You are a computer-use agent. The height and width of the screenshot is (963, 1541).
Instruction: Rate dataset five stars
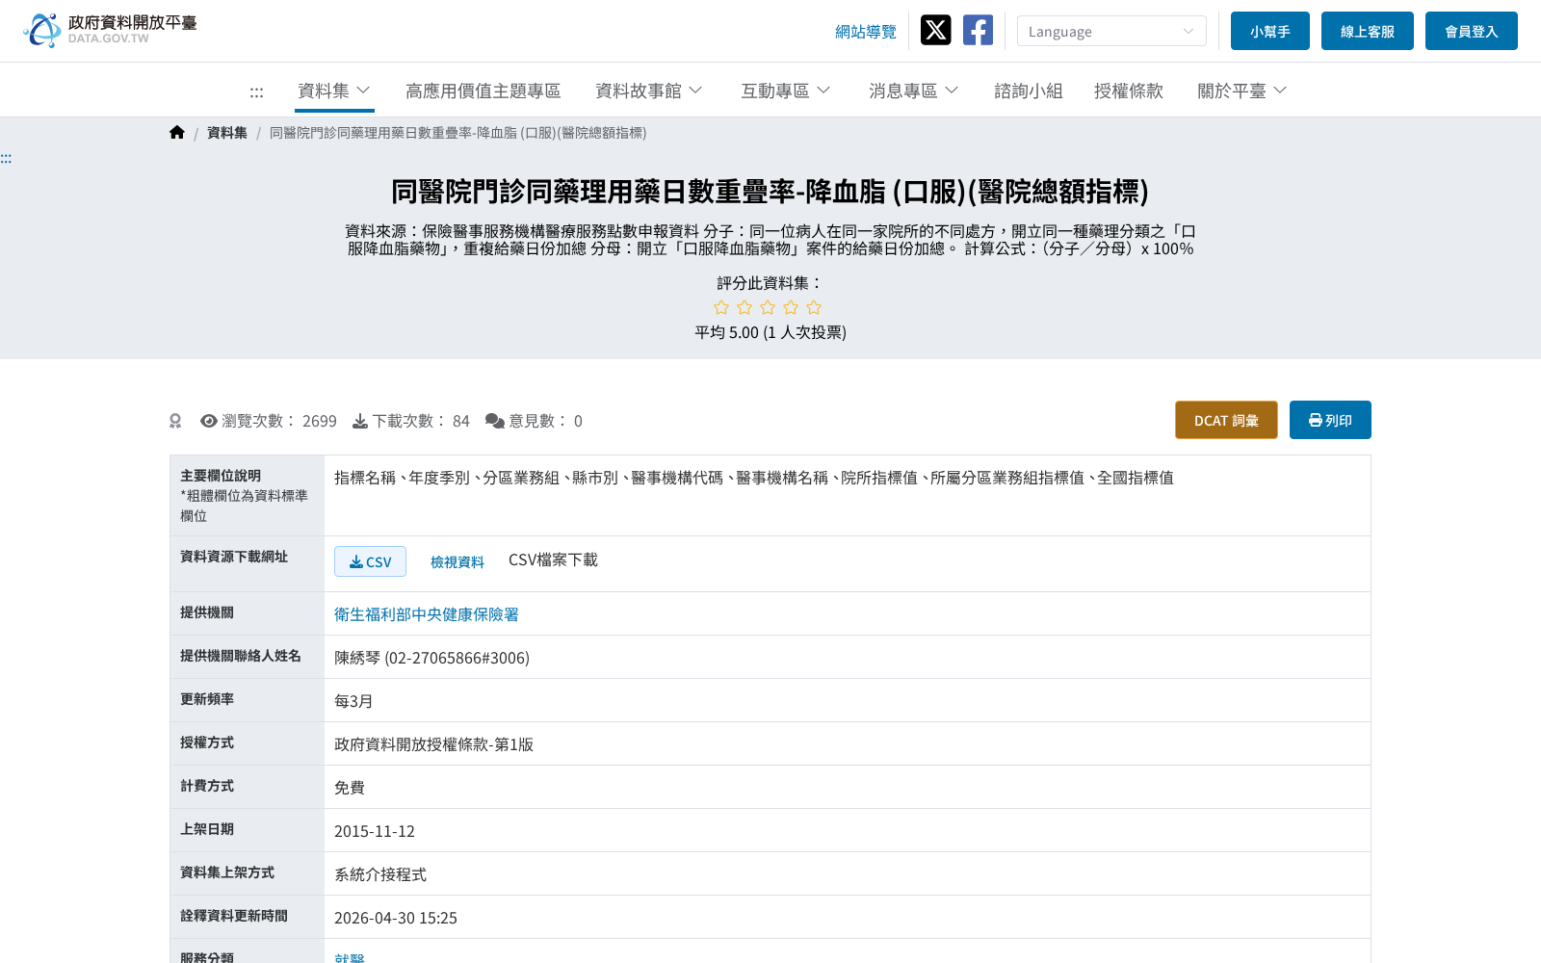click(814, 307)
